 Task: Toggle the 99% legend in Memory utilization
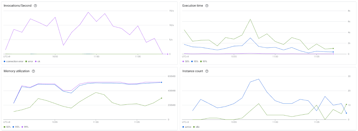[x=25, y=127]
